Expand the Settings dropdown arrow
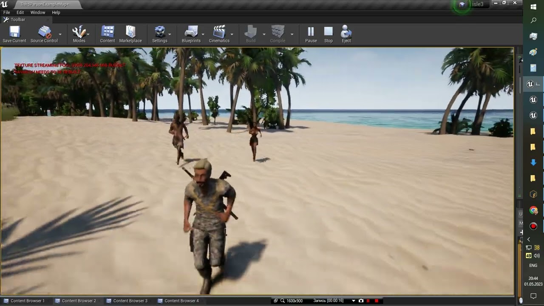Viewport: 544px width, 306px height. (170, 34)
